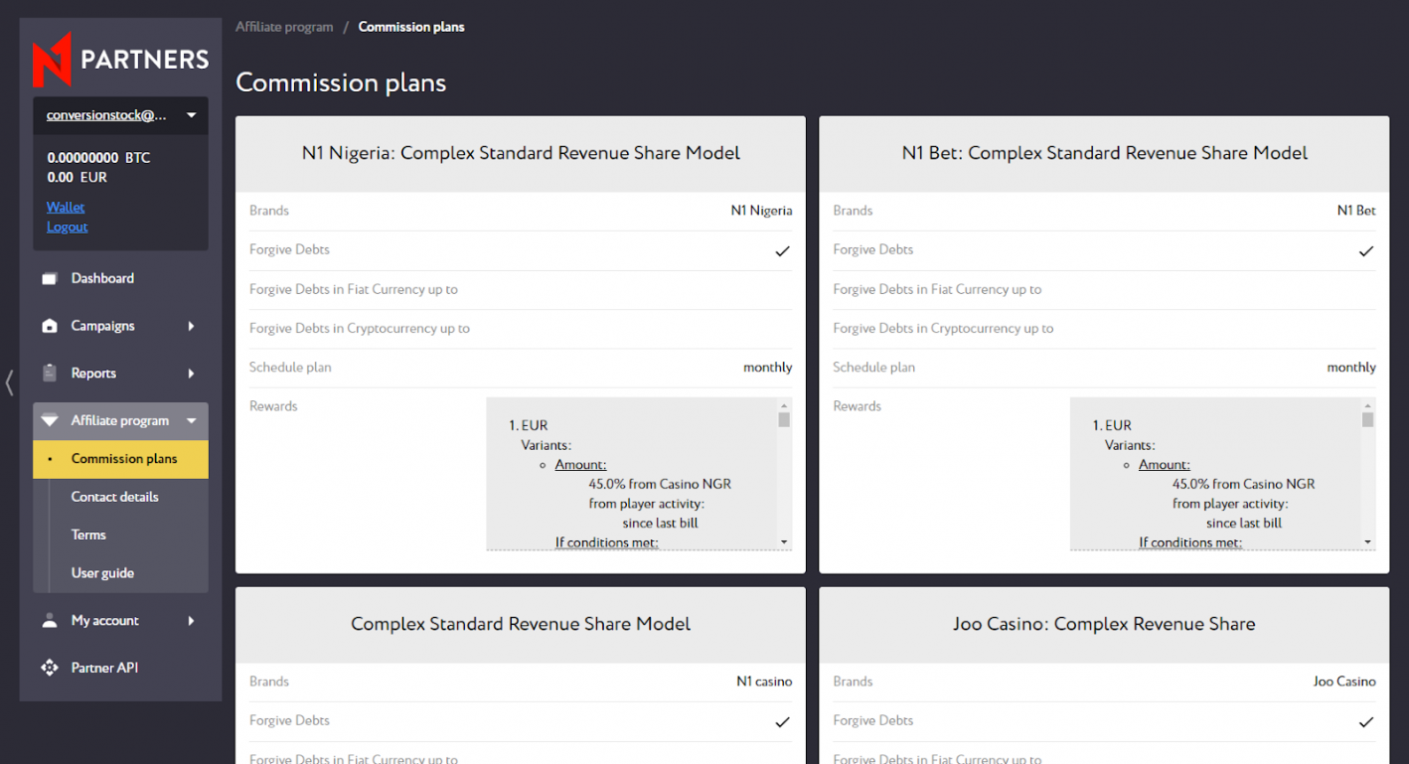The height and width of the screenshot is (764, 1409).
Task: Click 45.0% from Casino NGR in N1 Nigeria
Action: pyautogui.click(x=660, y=484)
